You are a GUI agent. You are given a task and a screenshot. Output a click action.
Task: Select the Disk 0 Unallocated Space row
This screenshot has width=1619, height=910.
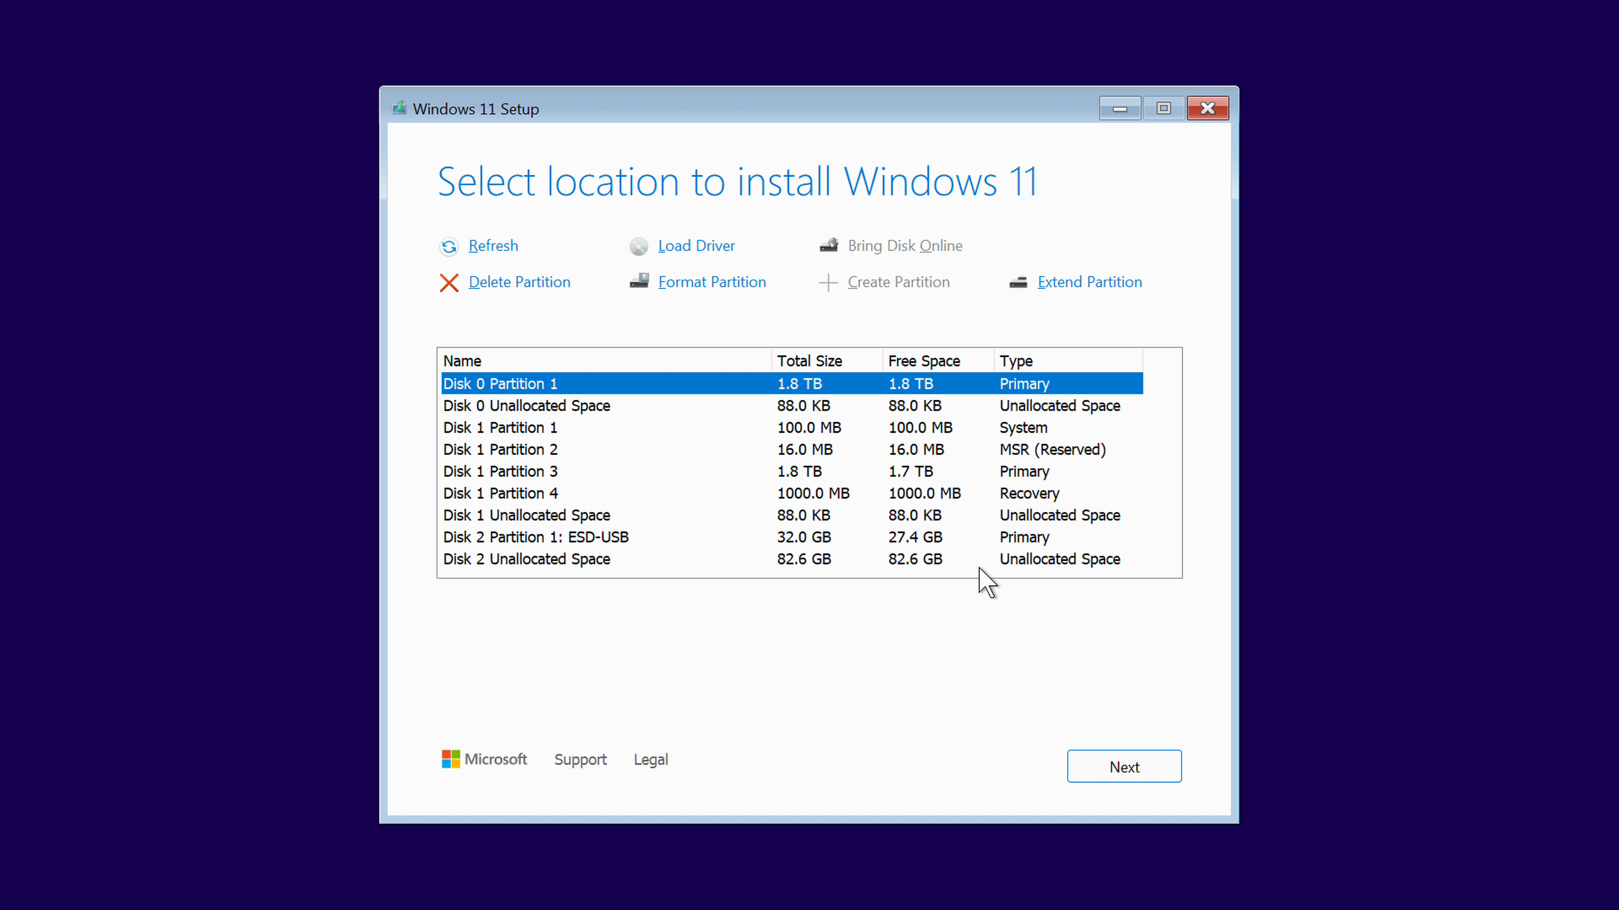[x=792, y=406]
